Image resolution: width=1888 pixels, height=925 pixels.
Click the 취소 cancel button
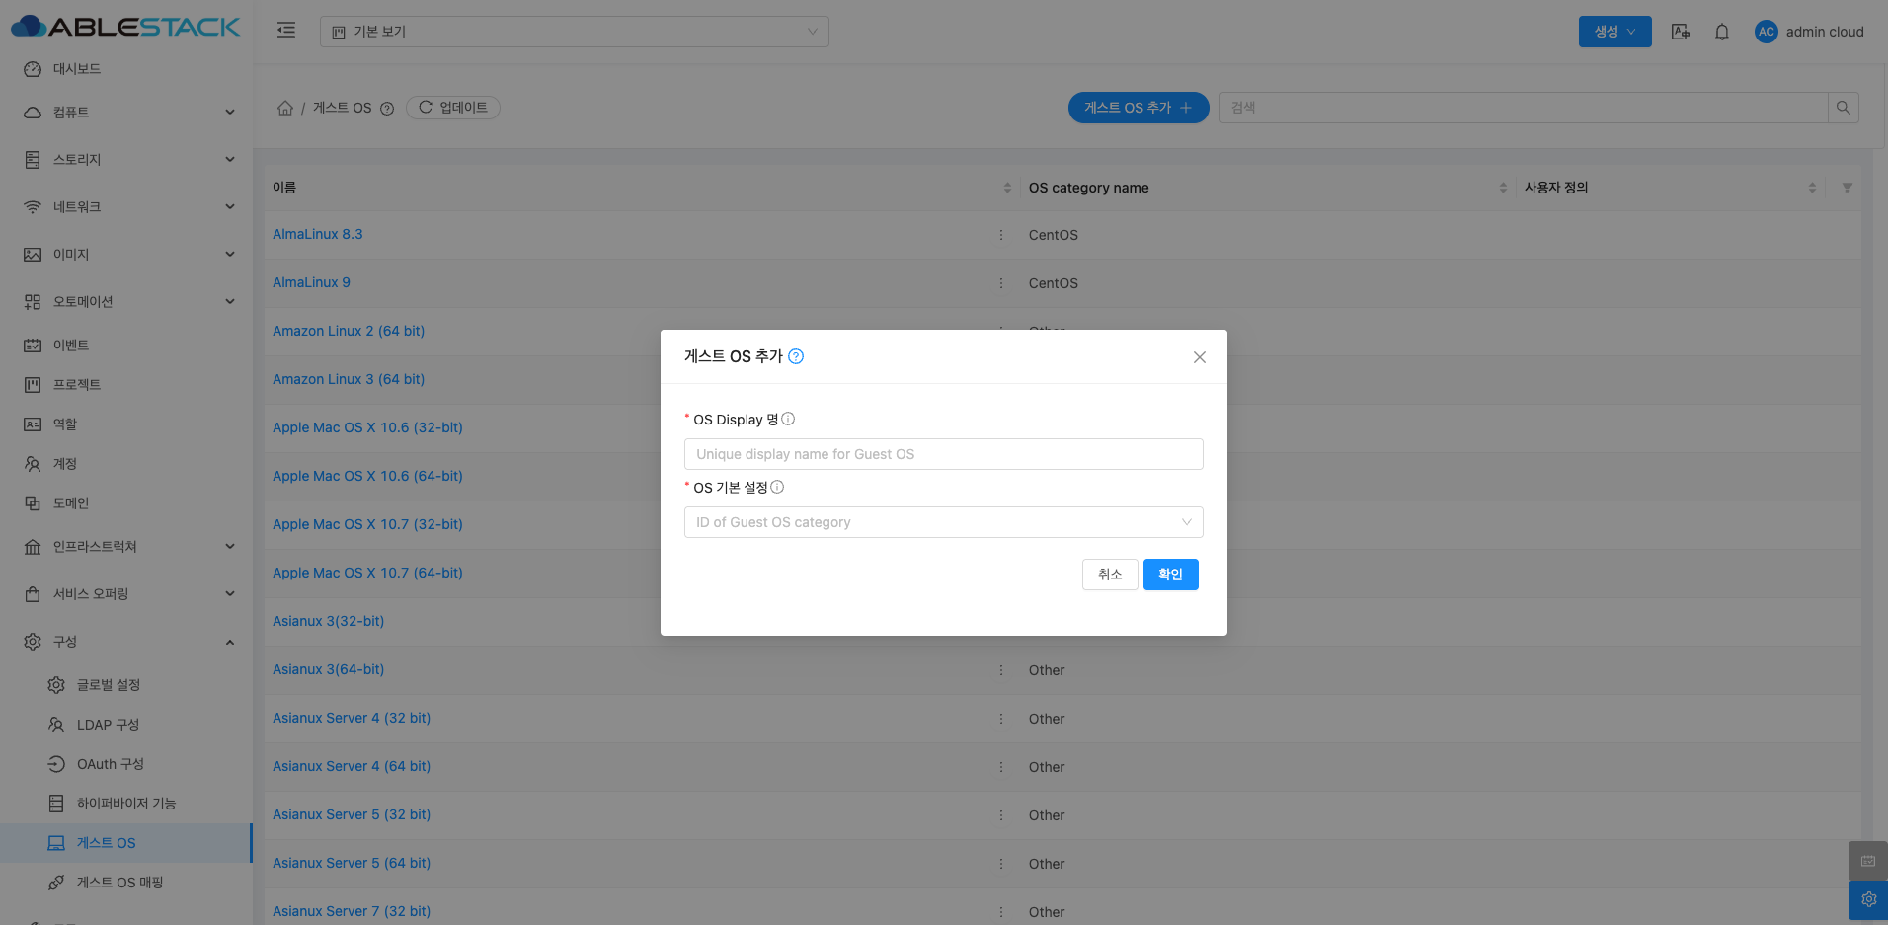point(1110,575)
